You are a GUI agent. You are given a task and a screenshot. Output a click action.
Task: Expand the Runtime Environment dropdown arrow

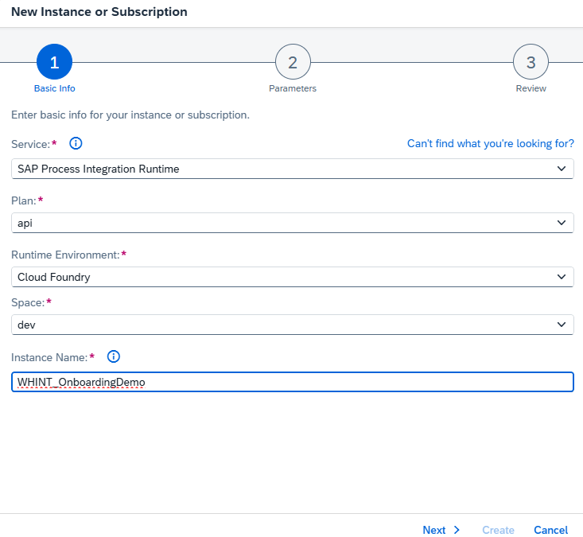(562, 277)
